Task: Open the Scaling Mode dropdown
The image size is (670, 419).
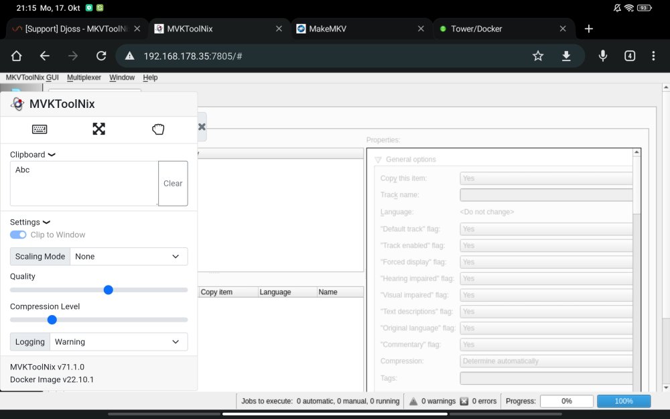Action: tap(129, 257)
